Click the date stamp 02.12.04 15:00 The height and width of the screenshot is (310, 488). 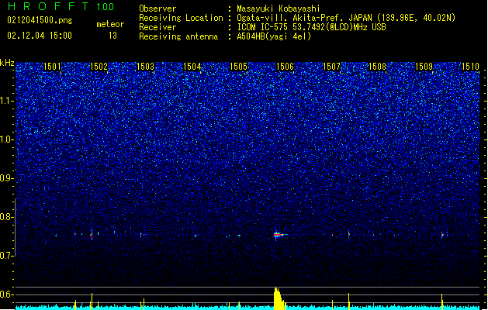click(40, 36)
